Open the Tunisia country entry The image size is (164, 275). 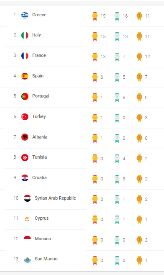pos(40,157)
